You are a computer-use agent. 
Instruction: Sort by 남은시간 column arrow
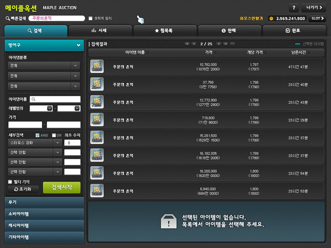click(309, 53)
